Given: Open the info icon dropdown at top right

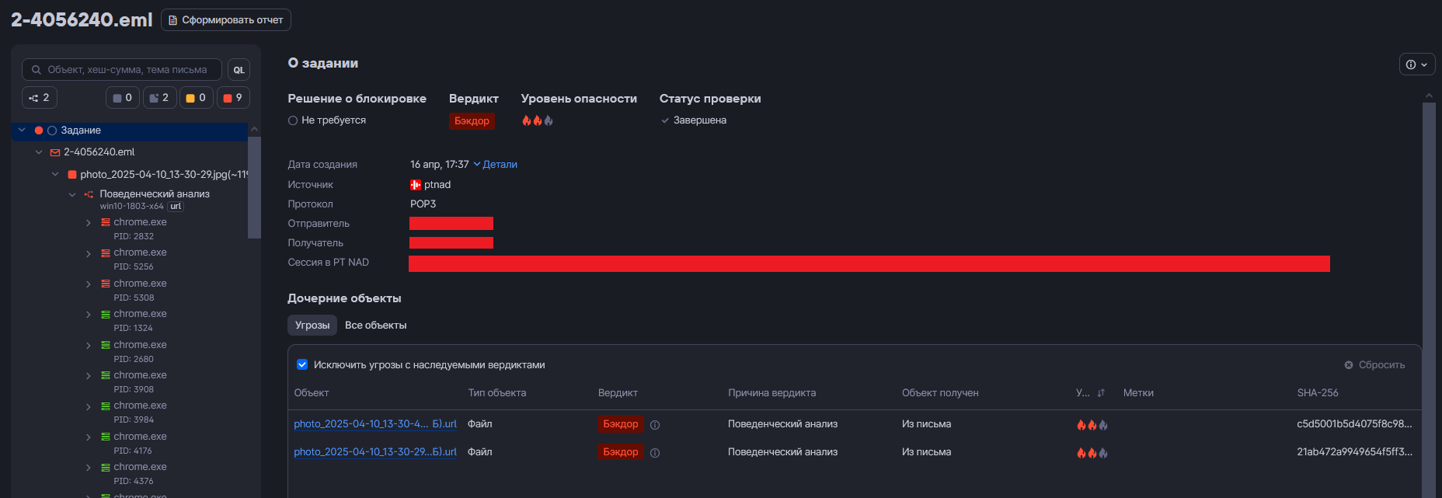Looking at the screenshot, I should pyautogui.click(x=1416, y=64).
